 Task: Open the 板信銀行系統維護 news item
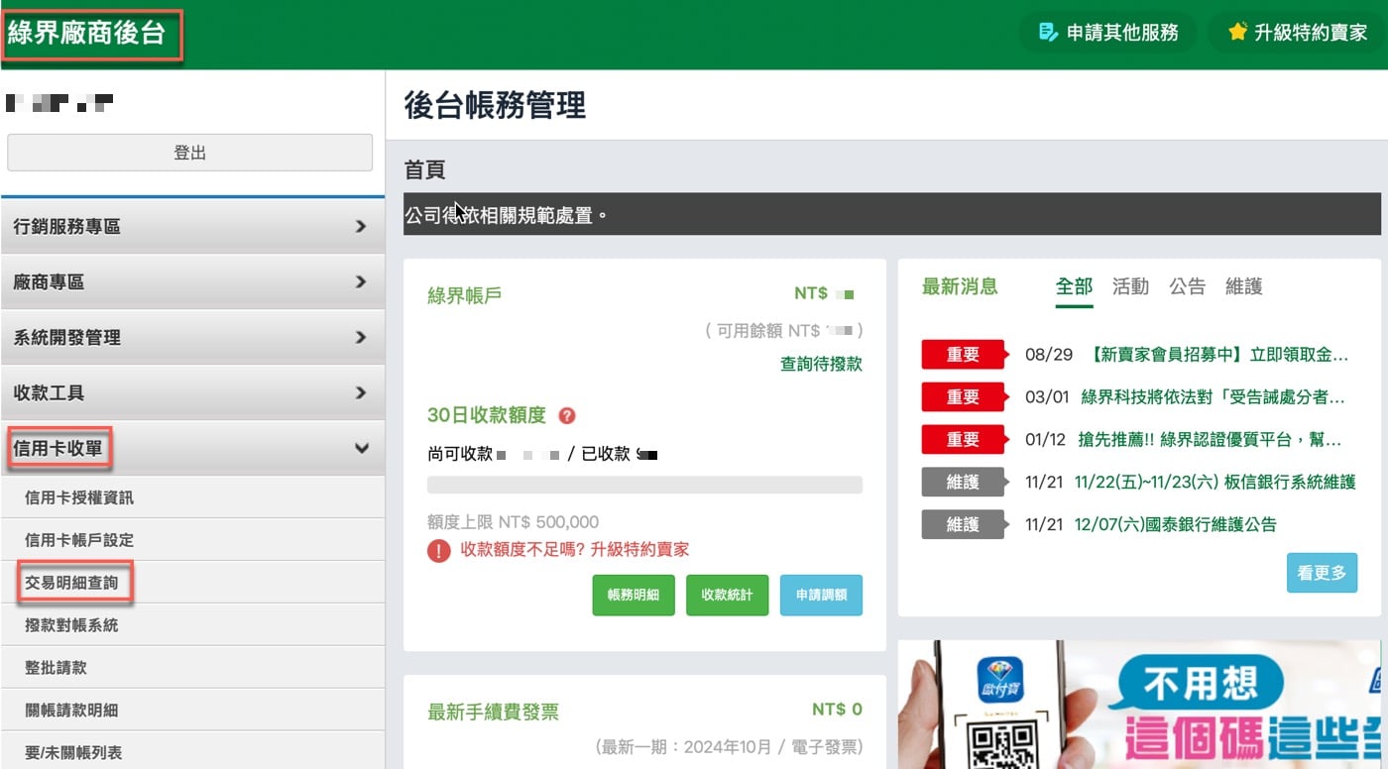point(1214,482)
